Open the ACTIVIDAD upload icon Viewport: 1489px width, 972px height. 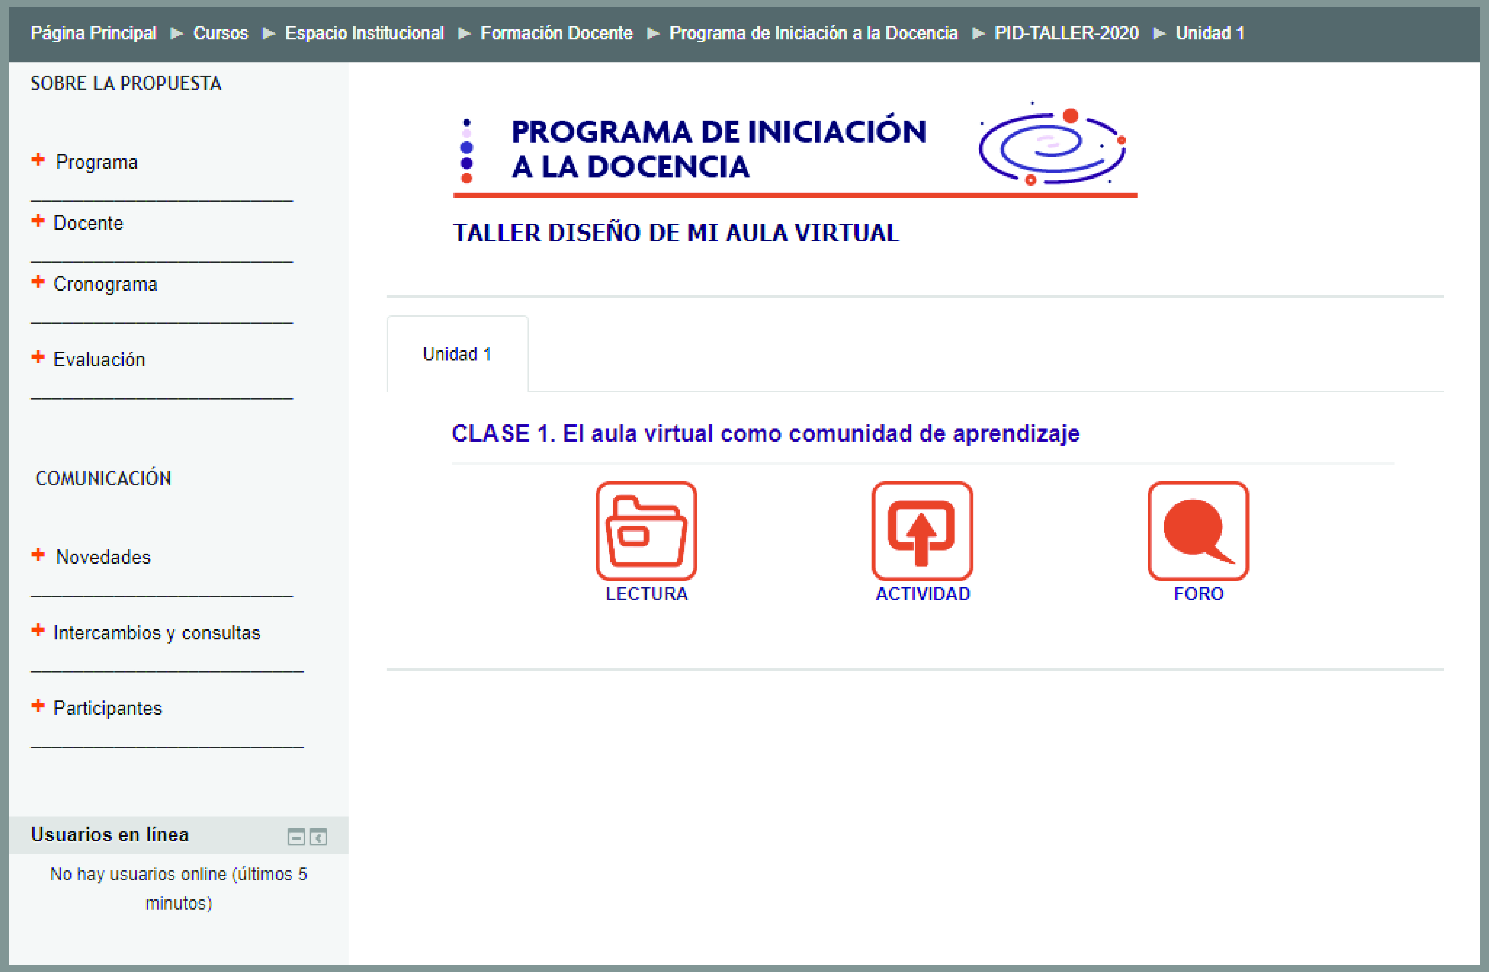[922, 530]
